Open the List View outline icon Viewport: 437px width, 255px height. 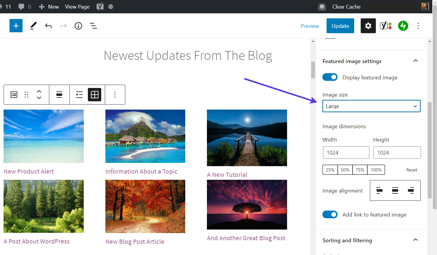tap(94, 26)
